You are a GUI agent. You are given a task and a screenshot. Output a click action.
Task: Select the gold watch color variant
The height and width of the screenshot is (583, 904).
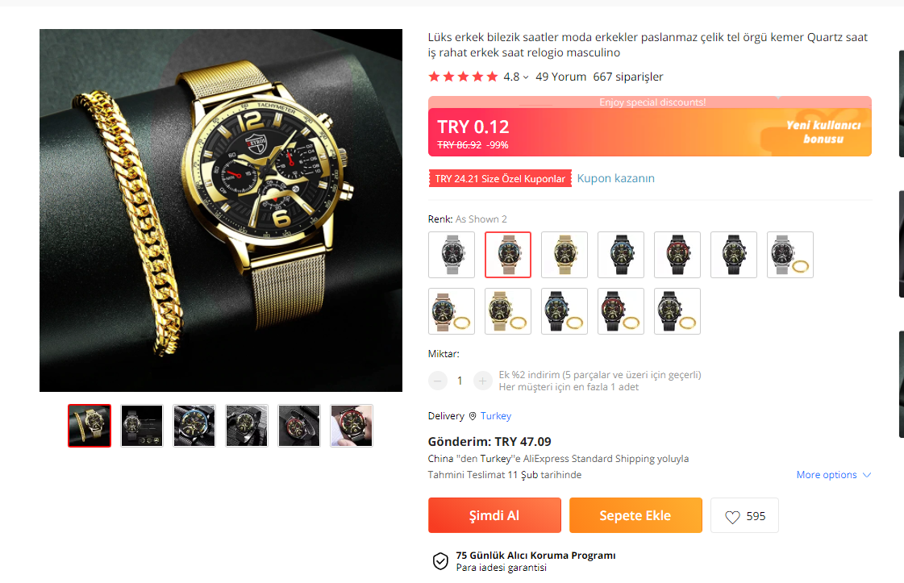pos(564,255)
